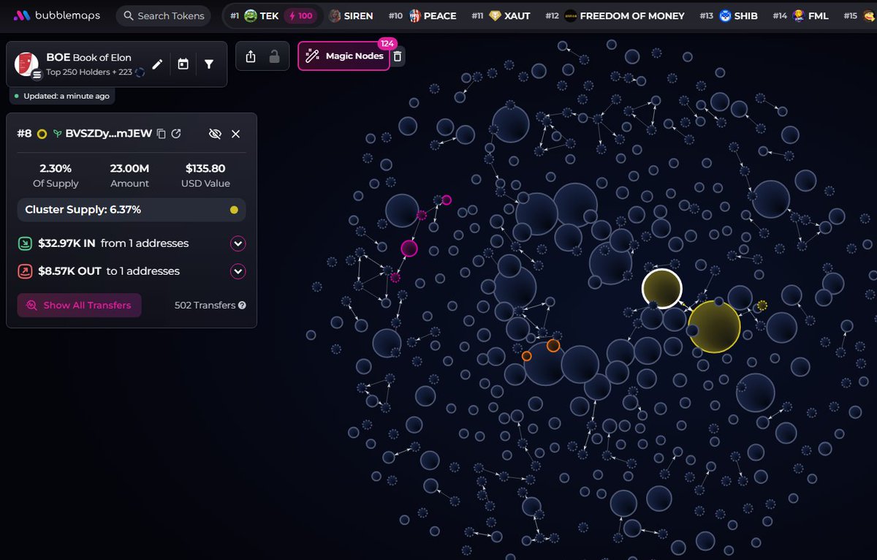877x560 pixels.
Task: Click the unlock padlock icon
Action: pos(276,56)
